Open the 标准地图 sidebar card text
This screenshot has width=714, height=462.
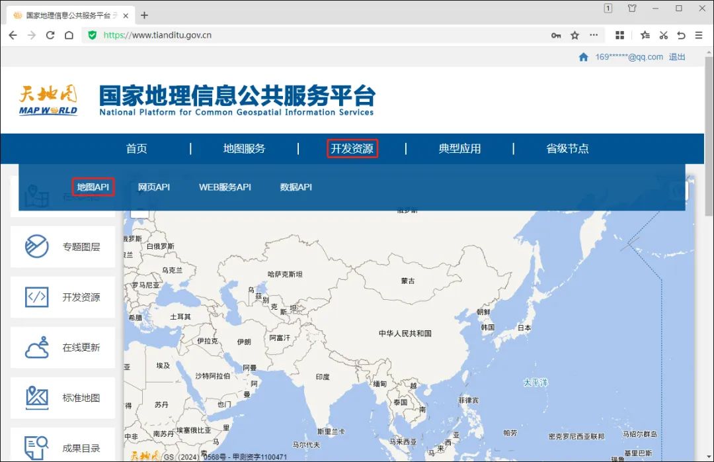81,398
